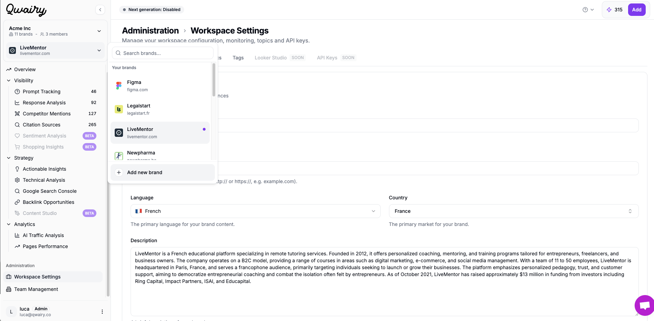Click Add new brand
This screenshot has width=654, height=321.
pos(163,172)
